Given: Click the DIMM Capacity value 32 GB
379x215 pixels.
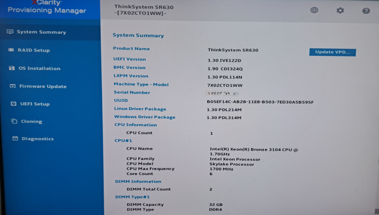Looking at the screenshot, I should [x=216, y=205].
